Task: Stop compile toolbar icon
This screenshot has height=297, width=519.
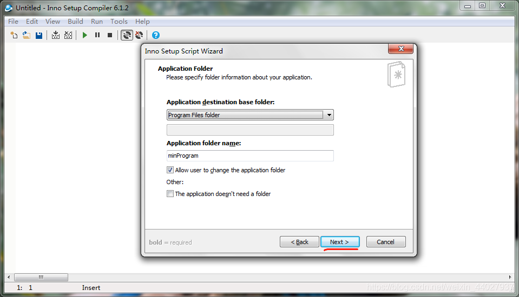Action: 68,35
